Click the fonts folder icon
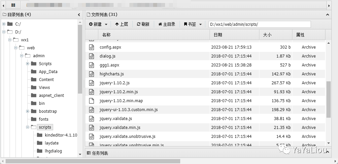 point(34,119)
